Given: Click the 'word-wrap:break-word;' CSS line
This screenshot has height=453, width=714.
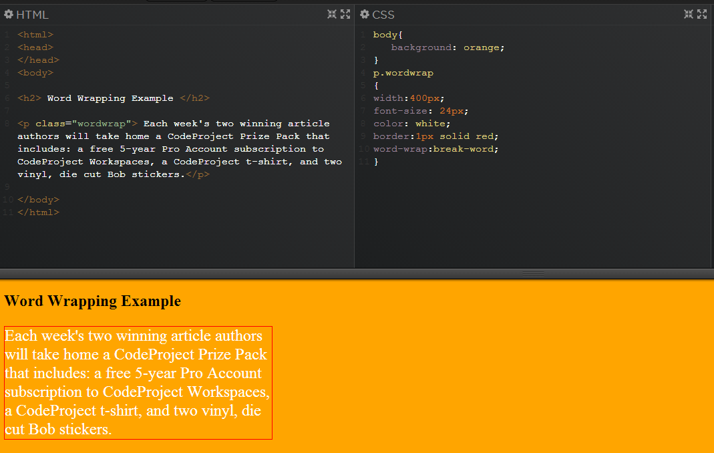Looking at the screenshot, I should (x=435, y=149).
